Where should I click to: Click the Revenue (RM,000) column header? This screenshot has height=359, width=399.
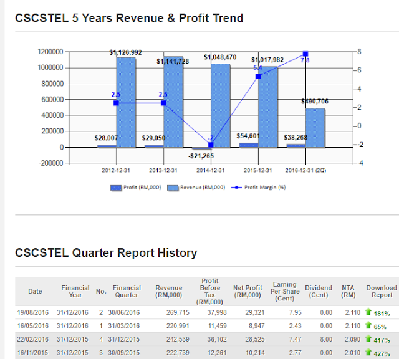(x=169, y=291)
